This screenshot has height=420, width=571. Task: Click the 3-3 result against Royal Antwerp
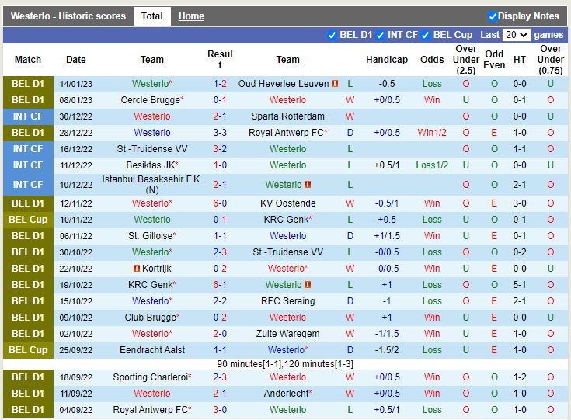[220, 133]
